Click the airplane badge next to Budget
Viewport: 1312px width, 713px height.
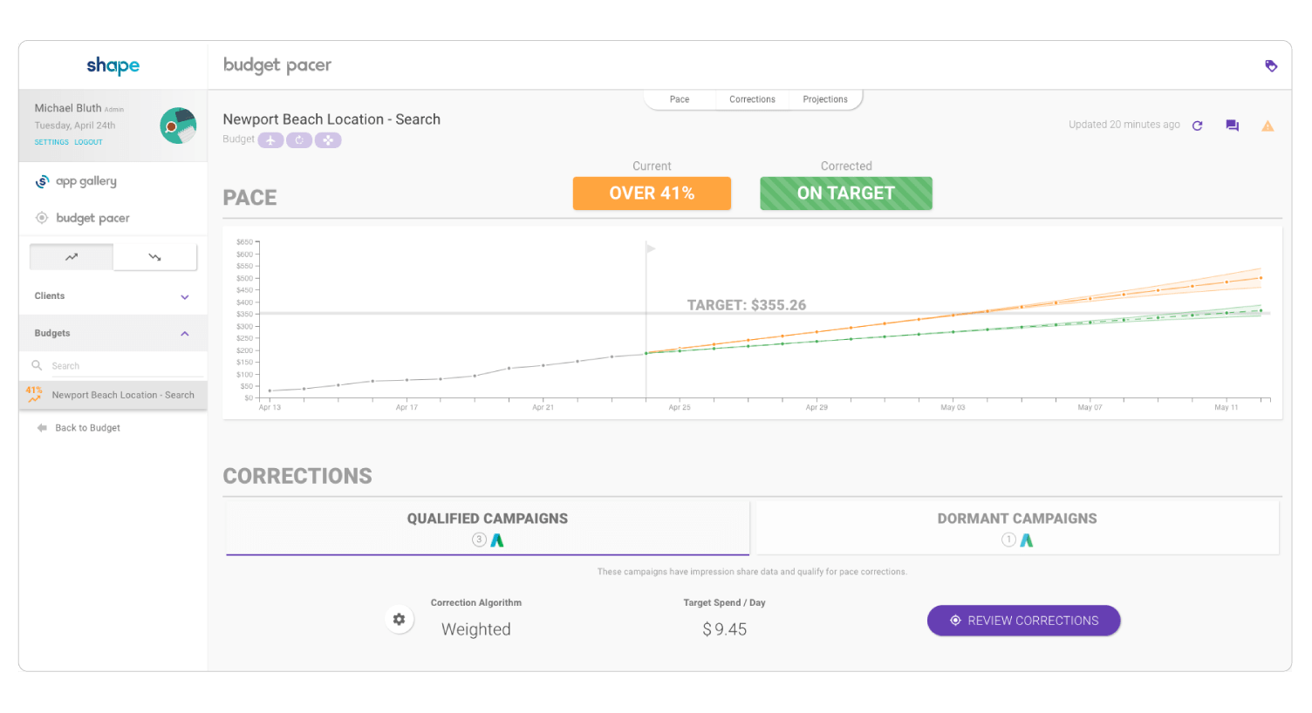coord(270,139)
